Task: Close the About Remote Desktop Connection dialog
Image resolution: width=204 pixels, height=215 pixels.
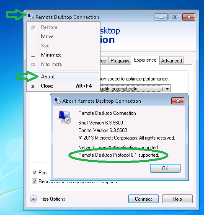Action: tap(178, 101)
